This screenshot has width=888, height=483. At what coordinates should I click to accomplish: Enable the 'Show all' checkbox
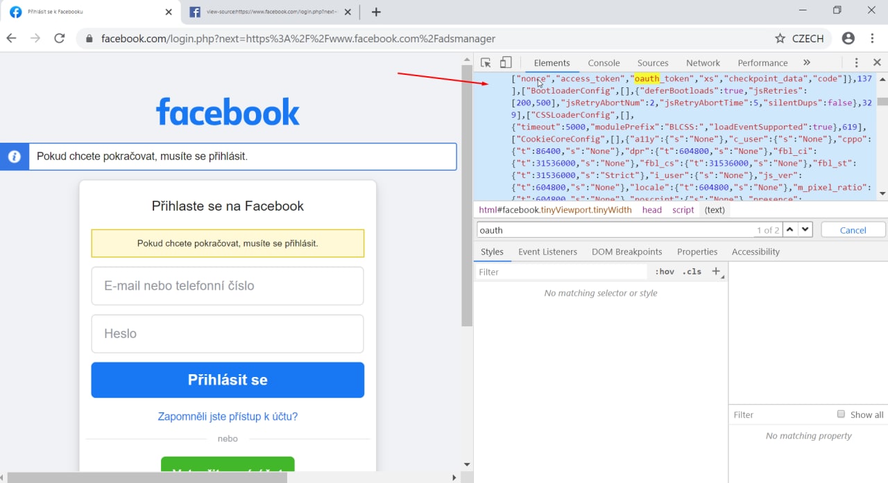tap(841, 414)
